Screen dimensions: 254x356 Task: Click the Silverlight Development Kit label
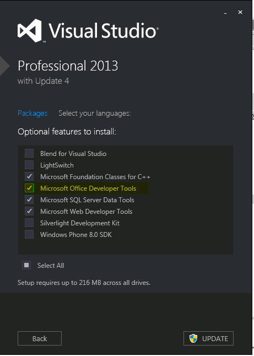click(80, 223)
